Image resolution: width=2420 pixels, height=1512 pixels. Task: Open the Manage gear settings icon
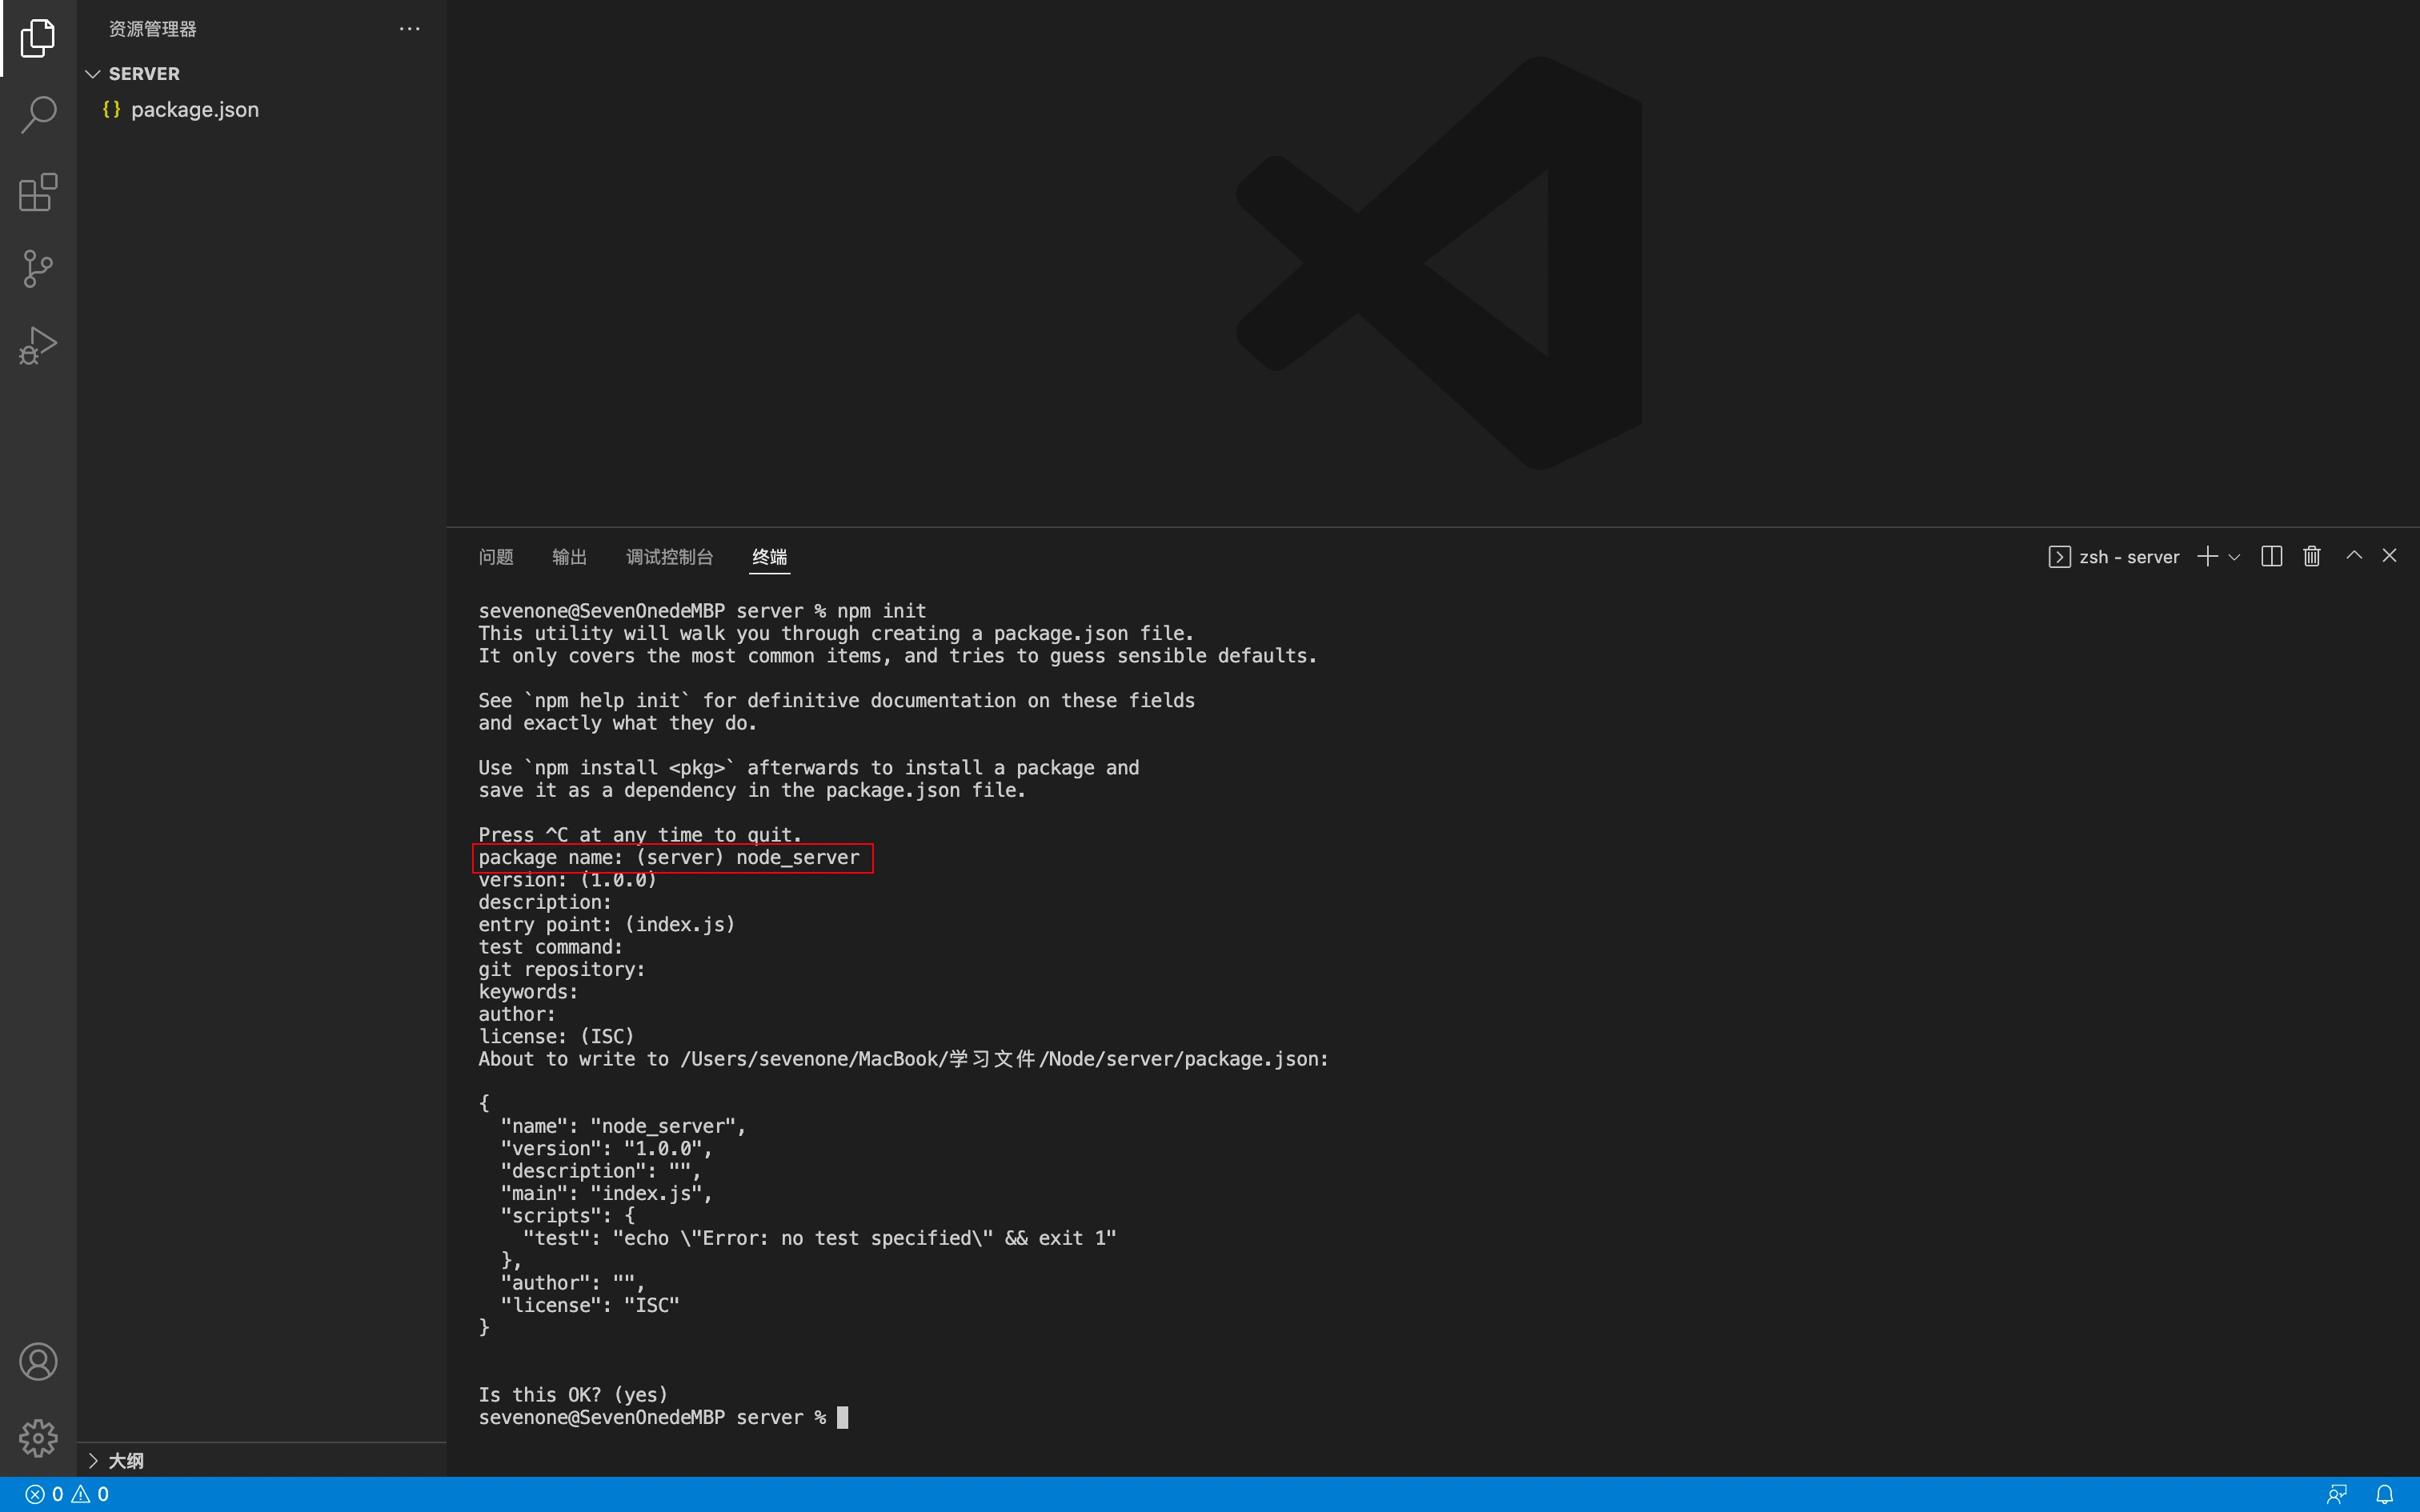(x=38, y=1438)
